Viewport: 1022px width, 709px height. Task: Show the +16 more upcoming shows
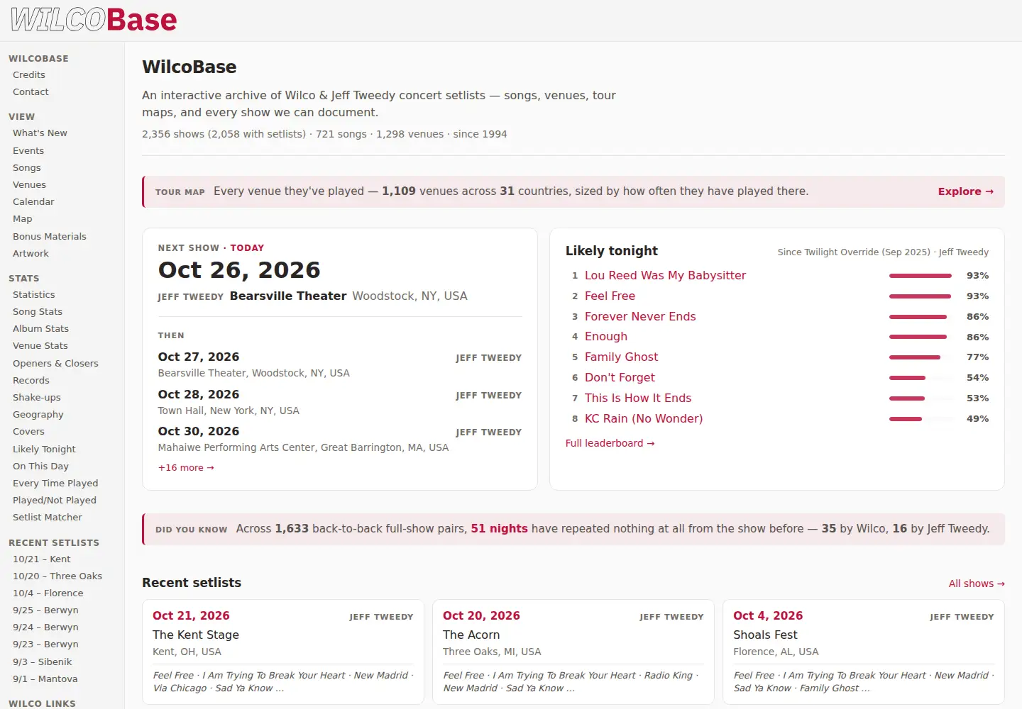pyautogui.click(x=186, y=468)
